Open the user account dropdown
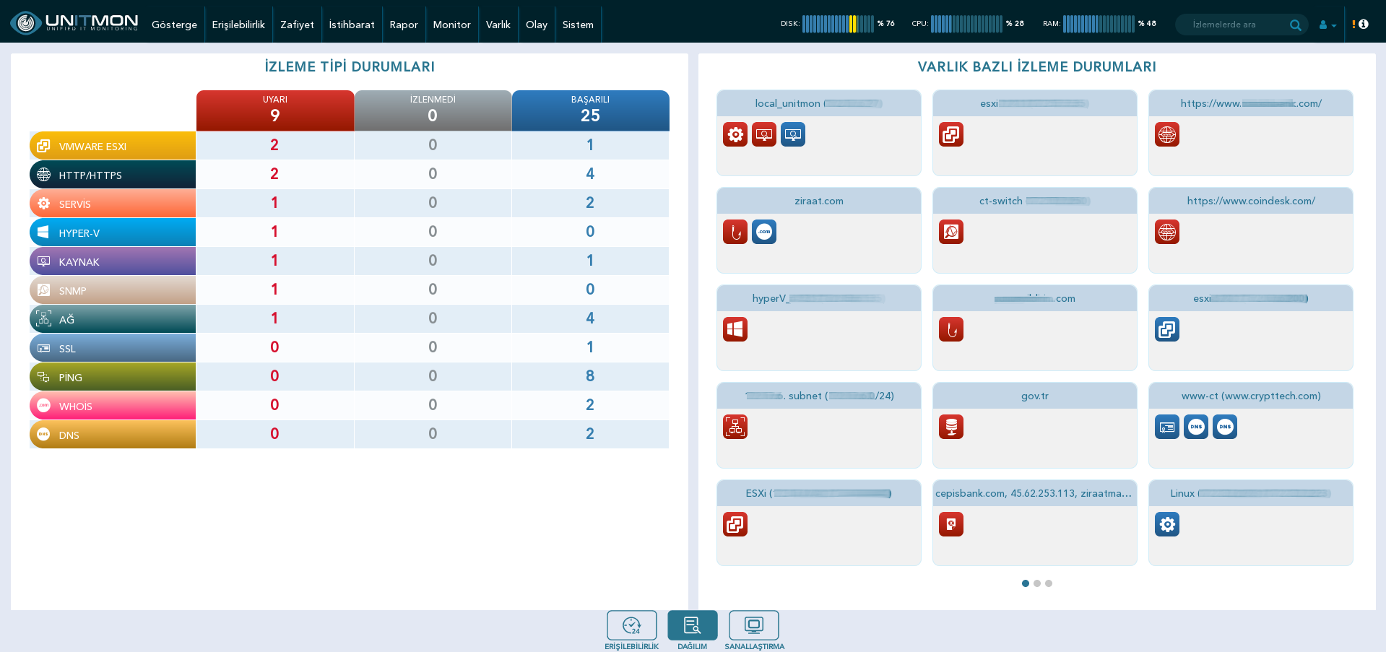Screen dimensions: 1386x652 pos(1327,25)
